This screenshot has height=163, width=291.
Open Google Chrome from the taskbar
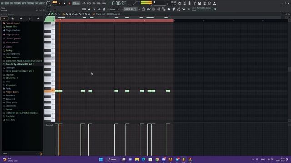(x=157, y=159)
